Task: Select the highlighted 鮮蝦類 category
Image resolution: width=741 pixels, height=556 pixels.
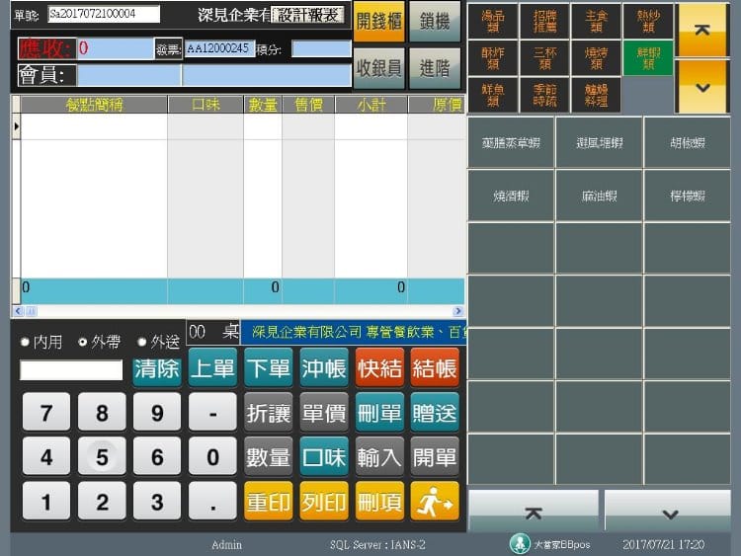Action: 648,58
